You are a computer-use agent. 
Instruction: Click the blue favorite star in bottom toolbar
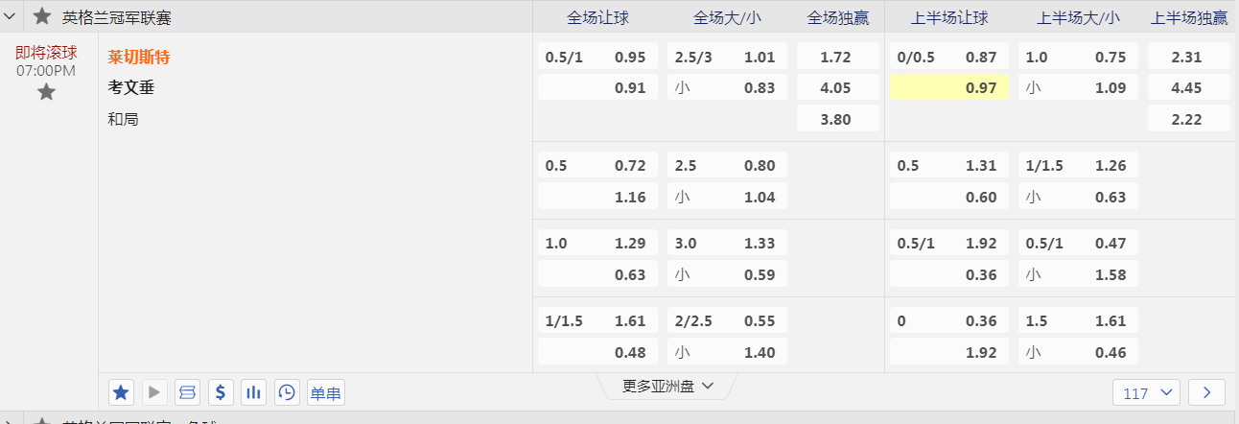[x=122, y=391]
